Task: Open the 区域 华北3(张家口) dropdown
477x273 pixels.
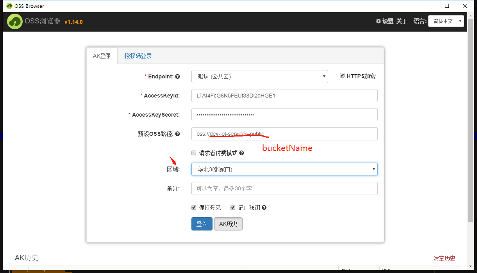Action: [x=284, y=169]
